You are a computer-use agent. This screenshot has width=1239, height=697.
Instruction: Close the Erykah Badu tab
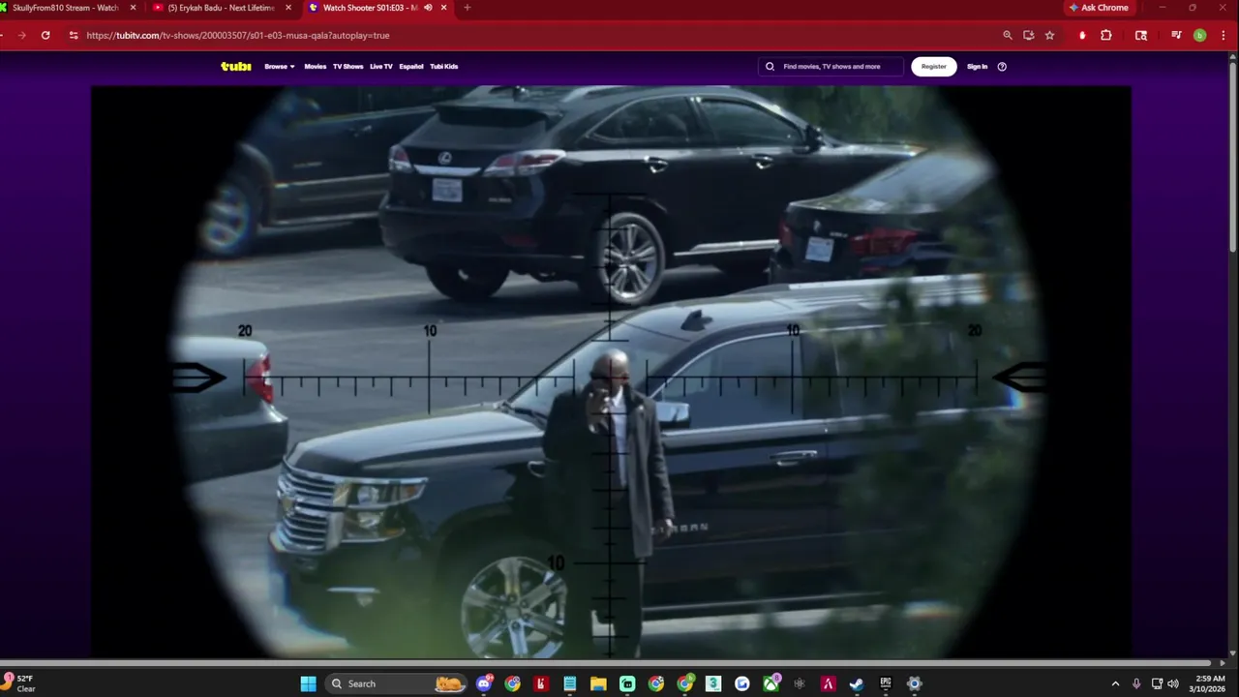coord(287,8)
